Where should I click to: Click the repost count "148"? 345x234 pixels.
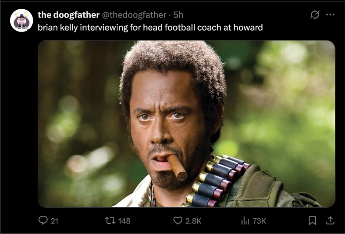(x=124, y=221)
